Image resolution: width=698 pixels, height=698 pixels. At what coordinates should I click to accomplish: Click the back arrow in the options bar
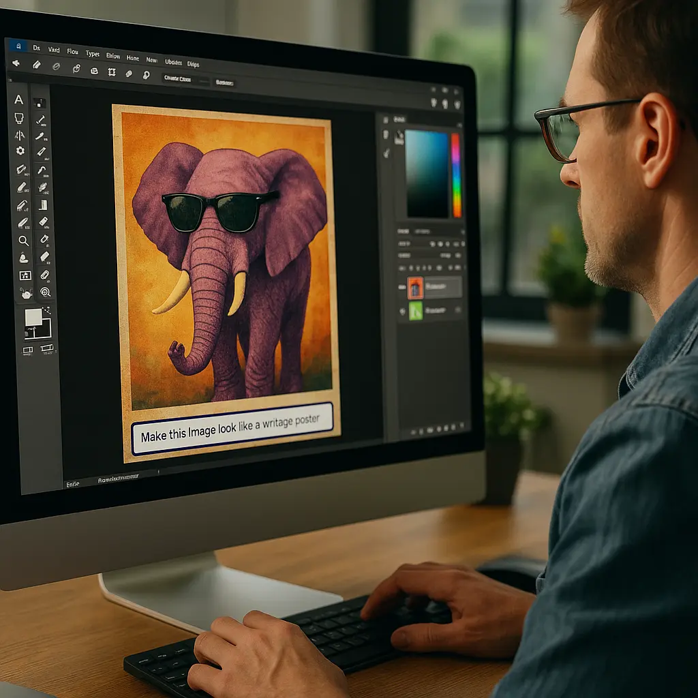[x=16, y=63]
